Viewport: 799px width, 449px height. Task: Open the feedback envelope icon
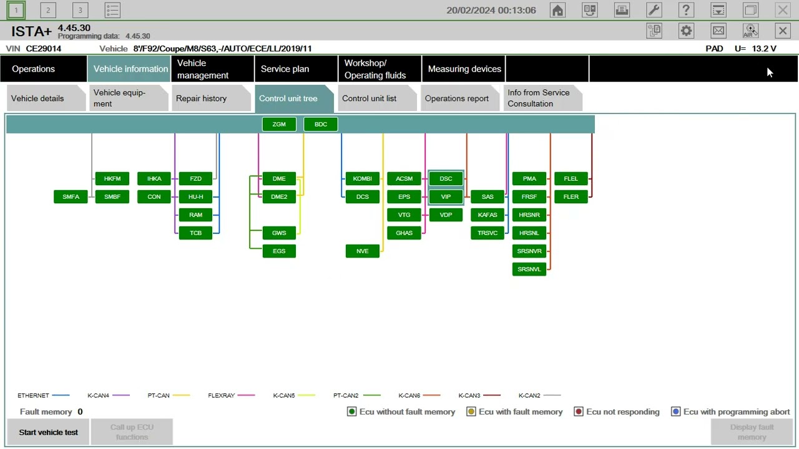[718, 31]
